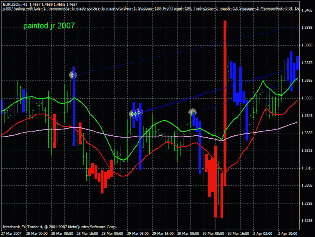Click the 1.3325 price axis label
This screenshot has height=237, width=315.
(307, 151)
